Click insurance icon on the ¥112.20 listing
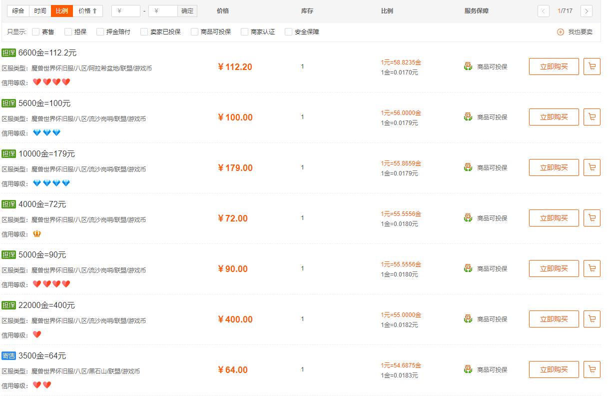 click(x=468, y=66)
